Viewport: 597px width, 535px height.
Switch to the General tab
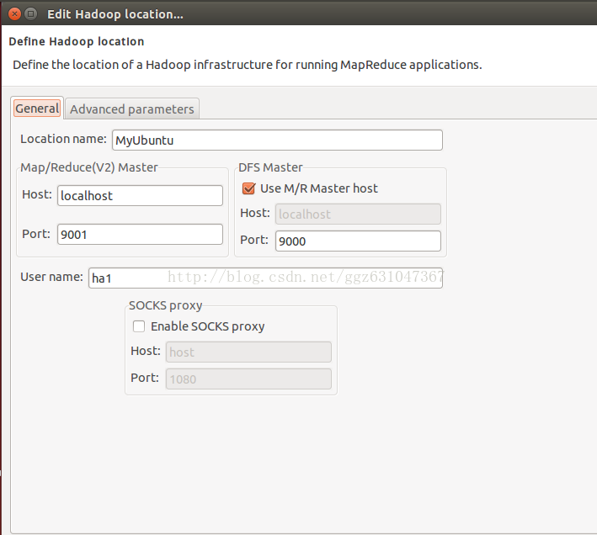pos(37,109)
